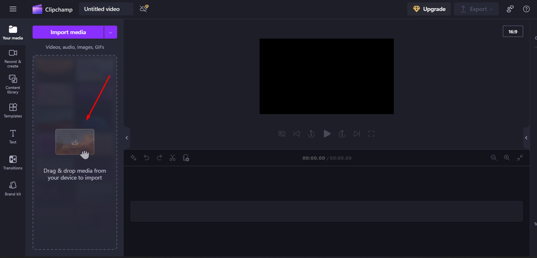Screen dimensions: 537x258
Task: Open the Text tab
Action: click(x=13, y=136)
